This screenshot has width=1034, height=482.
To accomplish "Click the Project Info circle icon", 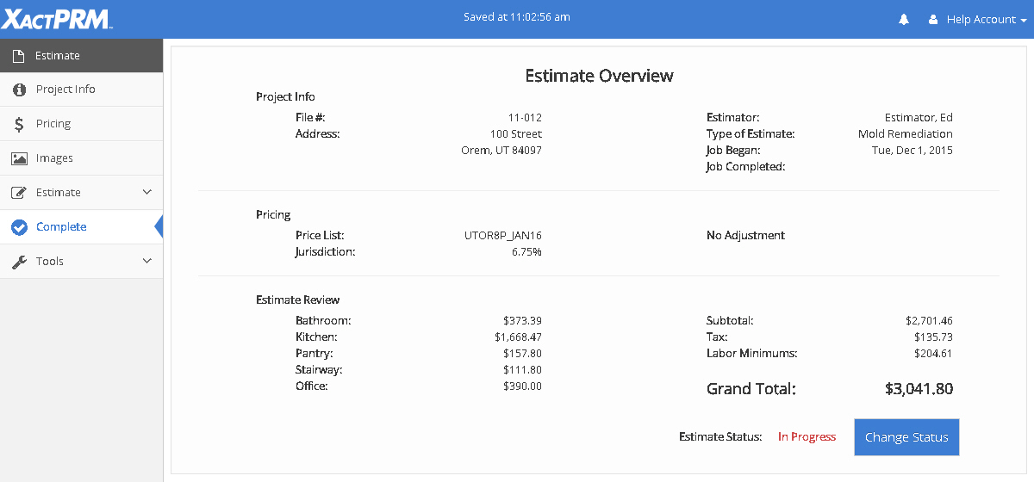I will tap(19, 90).
